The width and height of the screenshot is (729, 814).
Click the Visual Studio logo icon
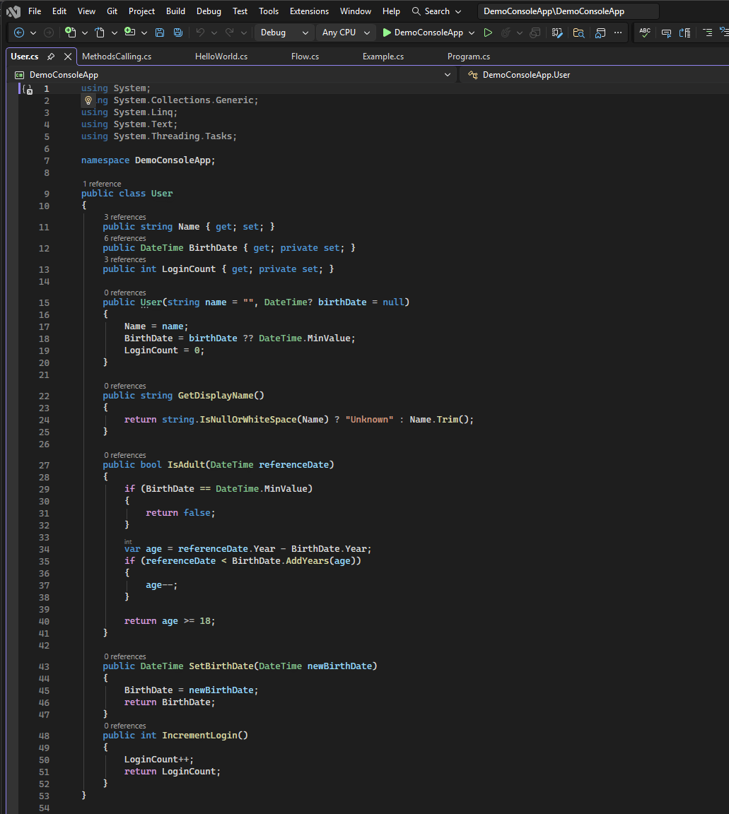13,11
